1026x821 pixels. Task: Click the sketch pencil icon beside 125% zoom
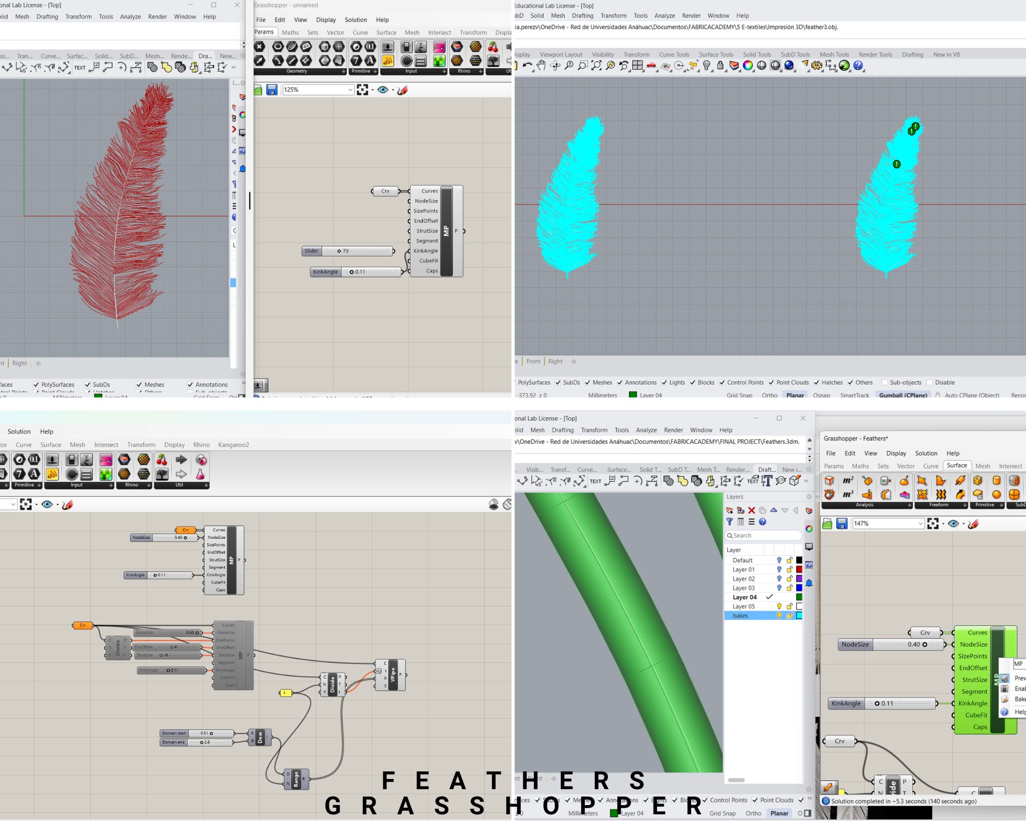403,90
